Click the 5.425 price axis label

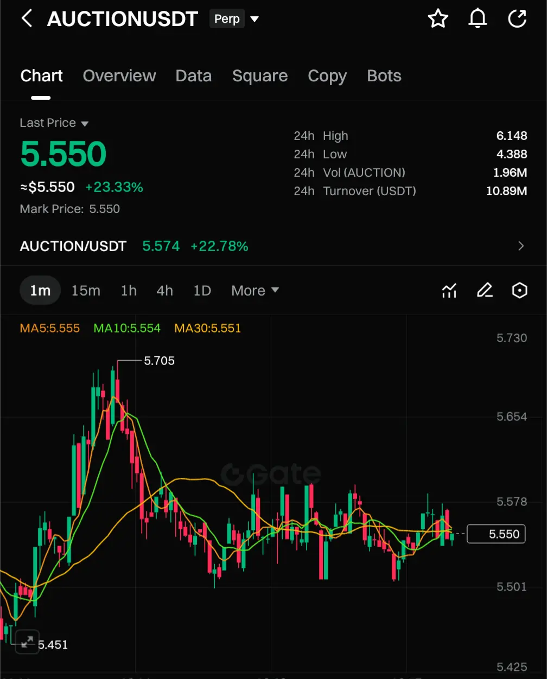click(x=512, y=667)
